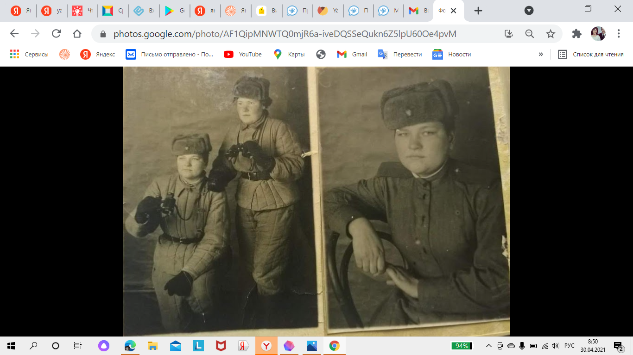
Task: Click the user profile avatar
Action: [598, 34]
